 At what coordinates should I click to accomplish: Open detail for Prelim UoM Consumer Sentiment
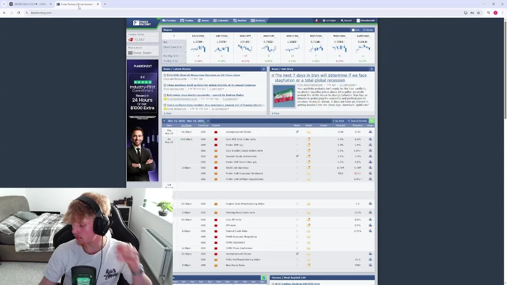(309, 173)
